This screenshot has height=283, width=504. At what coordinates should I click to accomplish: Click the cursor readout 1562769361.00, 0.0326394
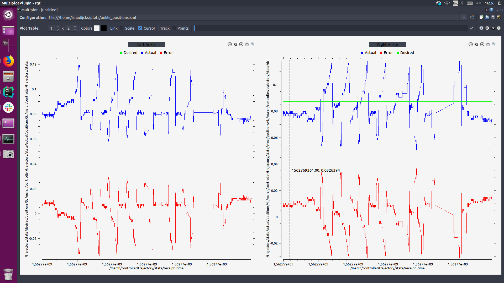coord(316,170)
